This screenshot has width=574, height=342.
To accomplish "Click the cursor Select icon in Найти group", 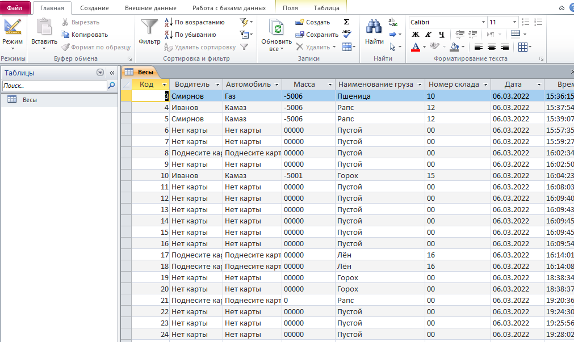I will tap(393, 47).
